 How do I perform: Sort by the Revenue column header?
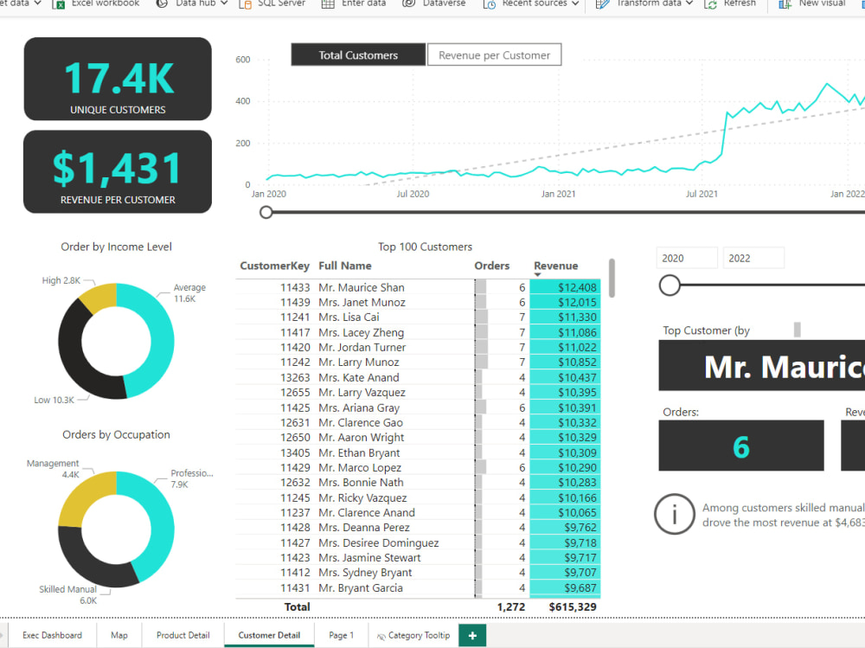555,266
